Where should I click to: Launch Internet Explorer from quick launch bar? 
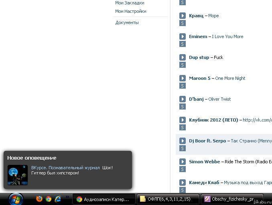pyautogui.click(x=58, y=199)
